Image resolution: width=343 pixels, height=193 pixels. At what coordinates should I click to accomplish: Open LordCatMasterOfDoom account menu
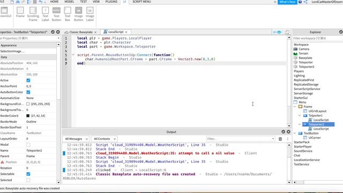327,2
